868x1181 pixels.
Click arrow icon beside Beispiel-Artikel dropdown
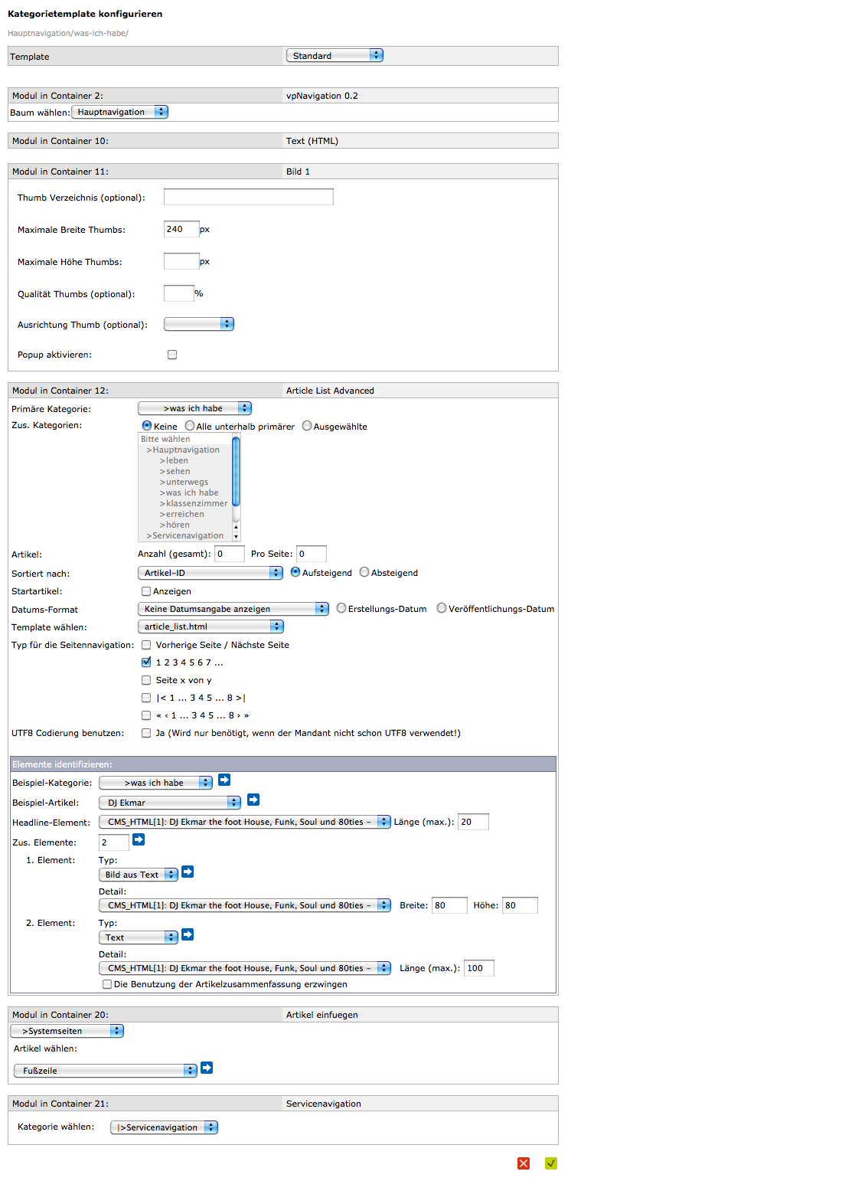click(x=253, y=800)
